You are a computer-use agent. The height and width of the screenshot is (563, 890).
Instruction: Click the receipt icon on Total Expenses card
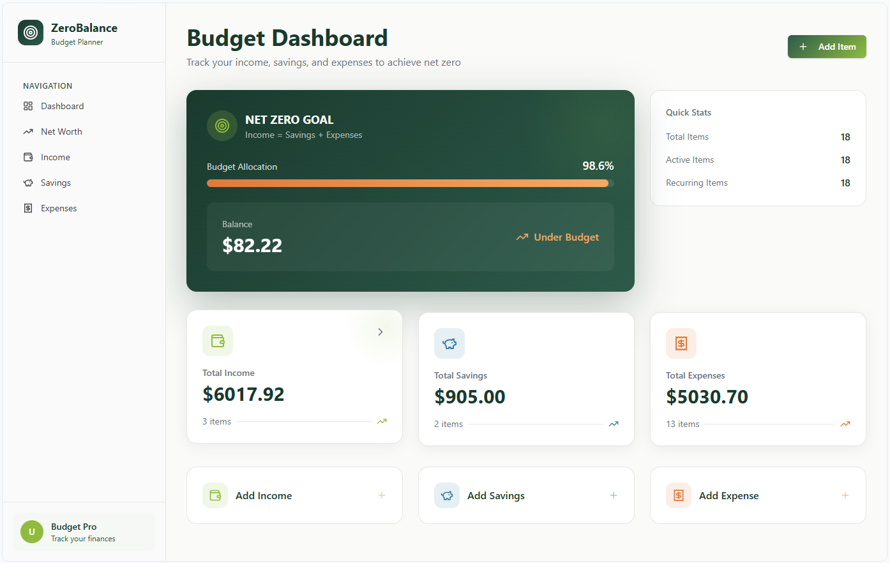(681, 343)
